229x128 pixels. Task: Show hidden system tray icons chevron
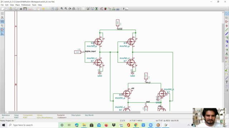pyautogui.click(x=189, y=125)
